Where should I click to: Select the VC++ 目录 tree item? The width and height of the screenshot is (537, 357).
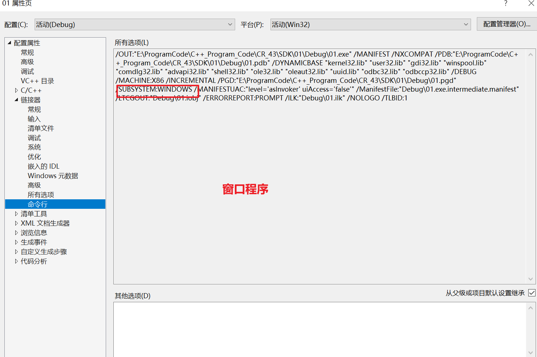(x=37, y=80)
